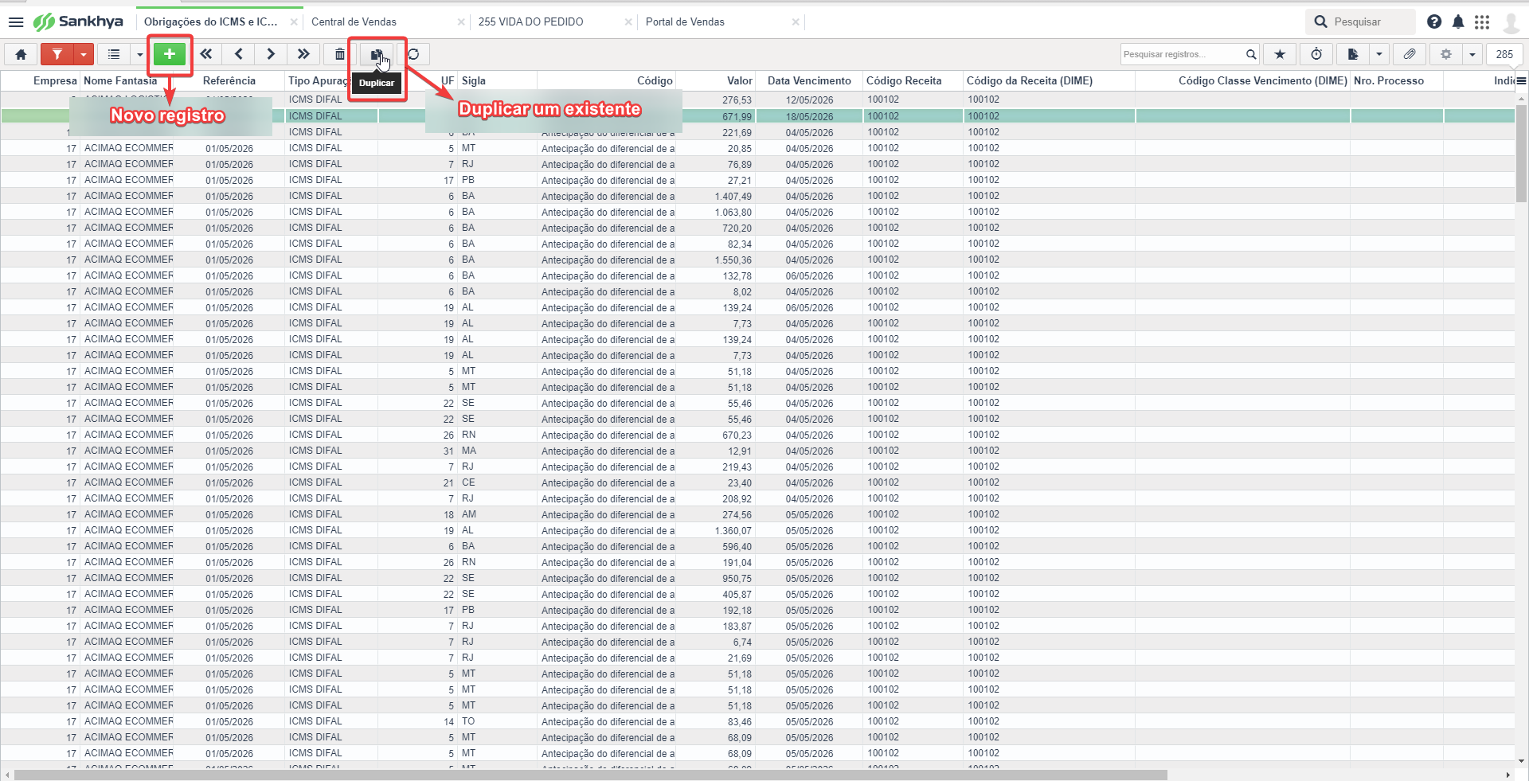Open grid column options menu icon
The height and width of the screenshot is (781, 1529).
click(1521, 80)
